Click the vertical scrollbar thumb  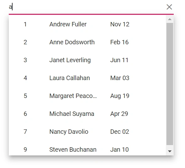(x=170, y=84)
